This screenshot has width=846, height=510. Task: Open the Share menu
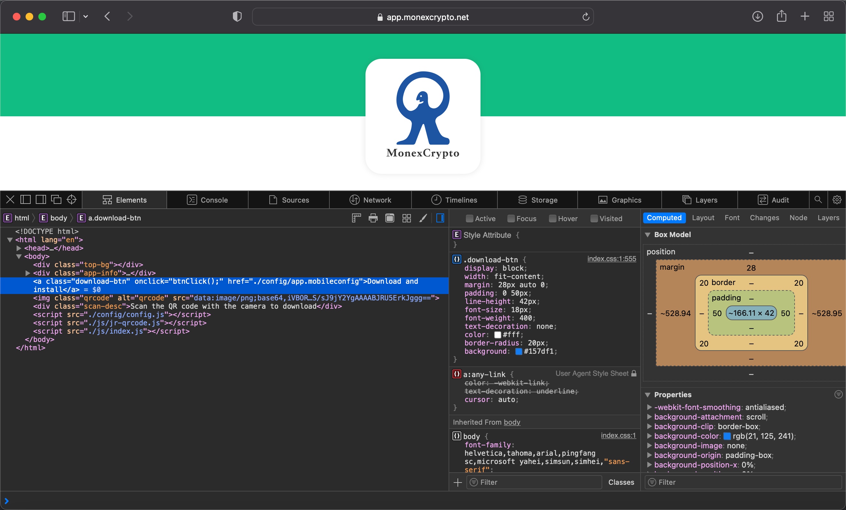781,16
